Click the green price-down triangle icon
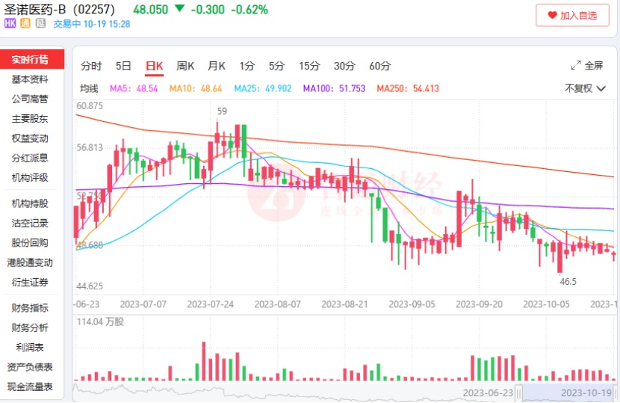Viewport: 620px width, 403px height. point(179,9)
